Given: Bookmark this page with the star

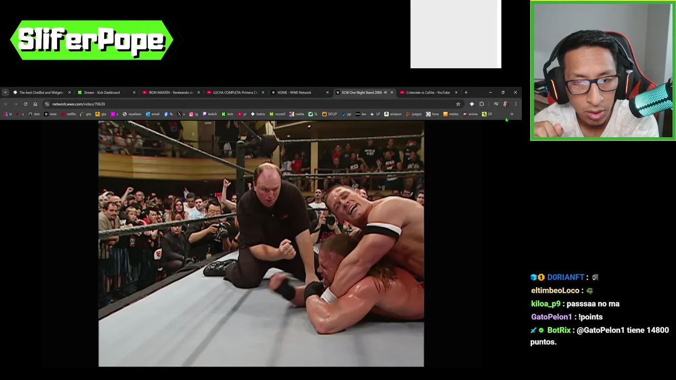Looking at the screenshot, I should point(458,104).
